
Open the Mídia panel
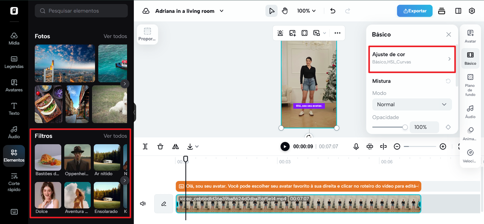(14, 39)
